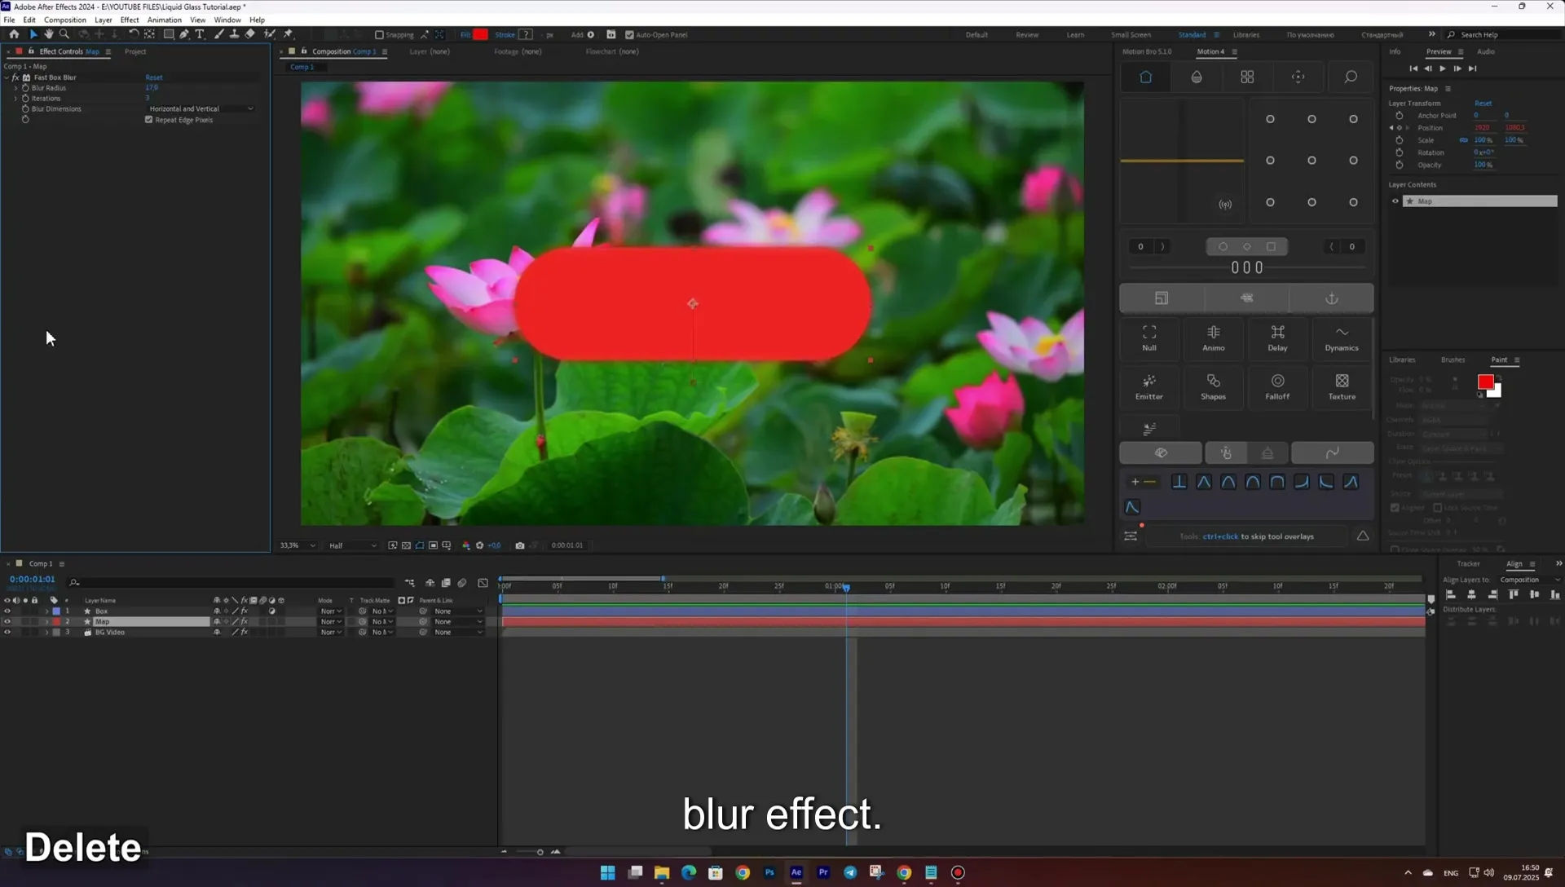
Task: Click the Delay tool in Motion 4
Action: tap(1277, 338)
